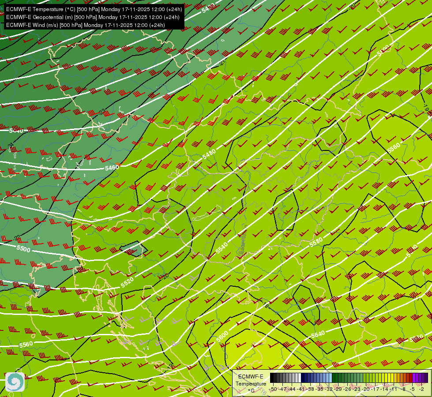Click the -29 label in the color legend
Viewport: 432px width, 397px height.
[x=338, y=389]
